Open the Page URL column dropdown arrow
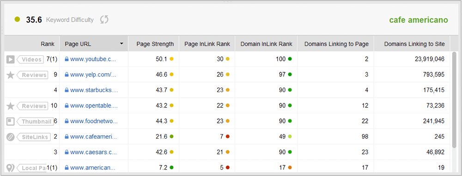Screen dimensions: 462x176 122,44
